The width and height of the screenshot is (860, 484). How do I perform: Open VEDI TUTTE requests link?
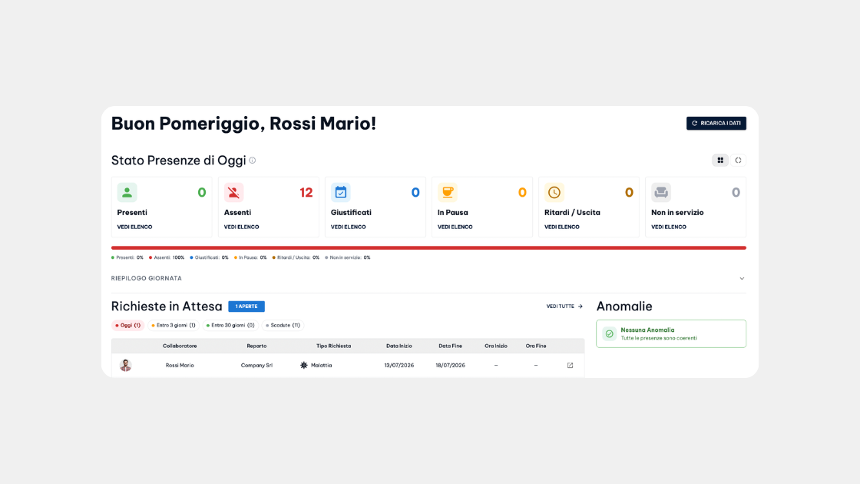click(564, 307)
